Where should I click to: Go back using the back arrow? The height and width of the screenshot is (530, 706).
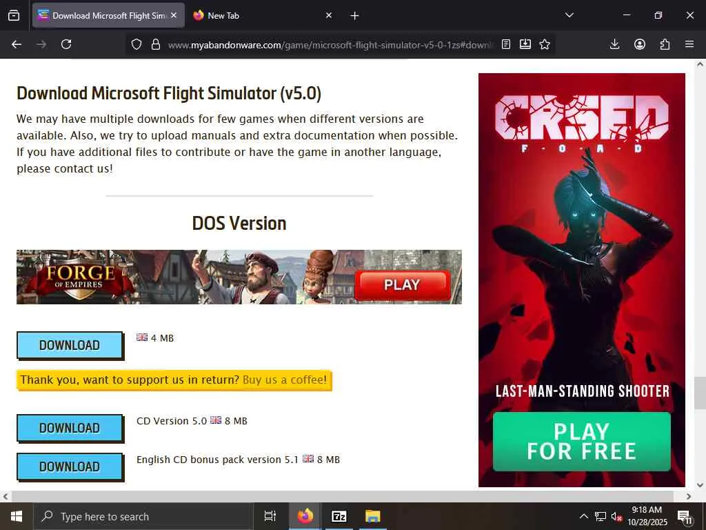pos(17,44)
